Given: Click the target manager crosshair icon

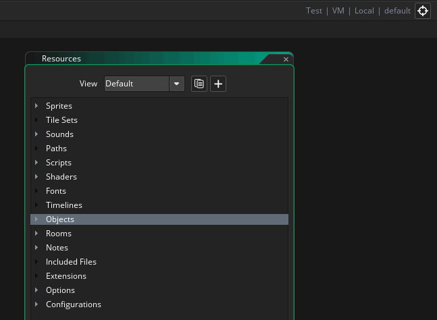Looking at the screenshot, I should click(x=423, y=11).
